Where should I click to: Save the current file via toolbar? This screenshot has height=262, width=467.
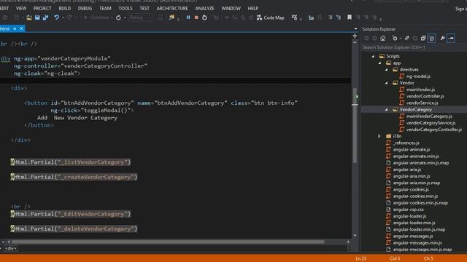pyautogui.click(x=37, y=17)
